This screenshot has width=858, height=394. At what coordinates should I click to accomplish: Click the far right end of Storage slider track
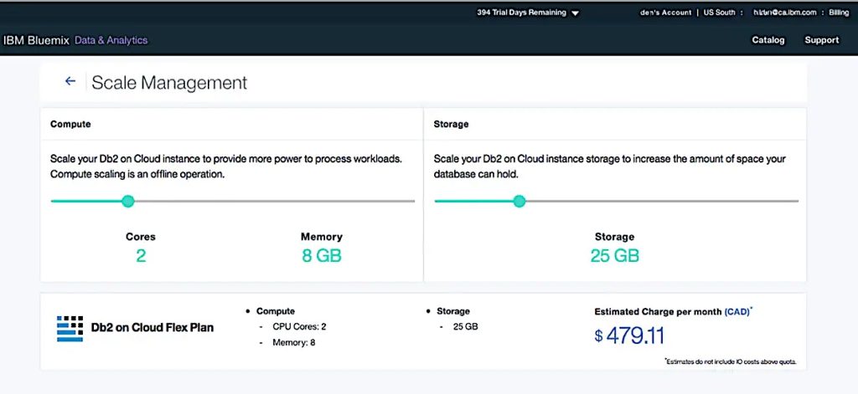pyautogui.click(x=796, y=201)
